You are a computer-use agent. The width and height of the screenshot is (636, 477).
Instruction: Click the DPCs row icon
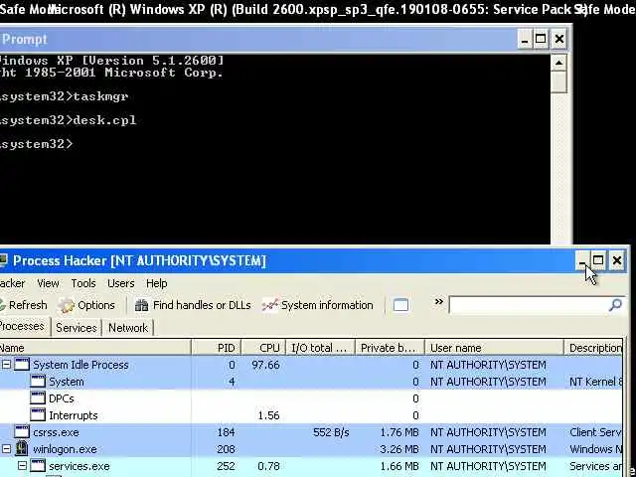38,398
